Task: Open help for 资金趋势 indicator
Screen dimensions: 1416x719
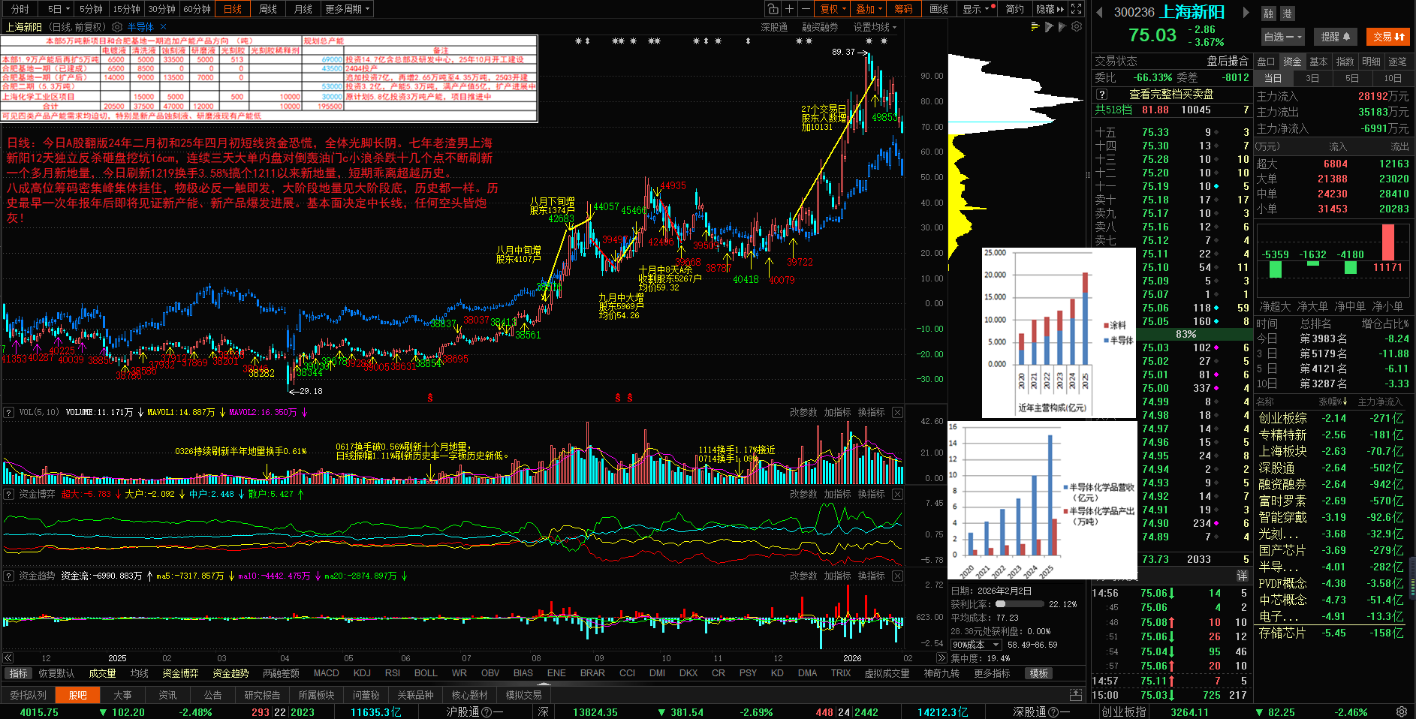Action: point(9,576)
